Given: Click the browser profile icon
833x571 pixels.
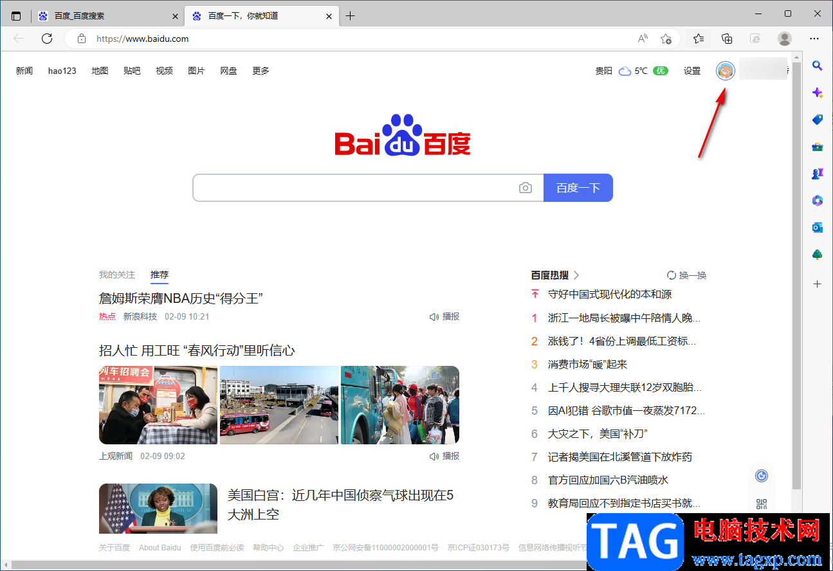Looking at the screenshot, I should coord(785,39).
